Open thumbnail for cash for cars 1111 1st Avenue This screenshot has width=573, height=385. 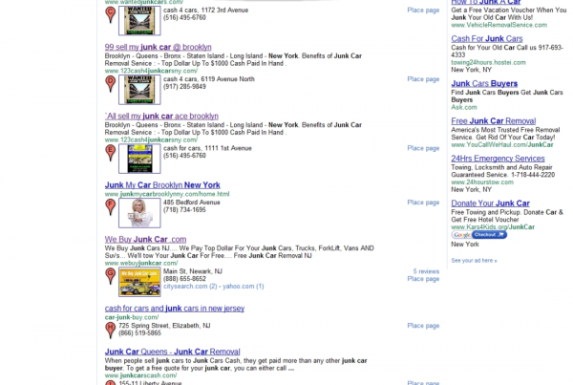tap(139, 159)
